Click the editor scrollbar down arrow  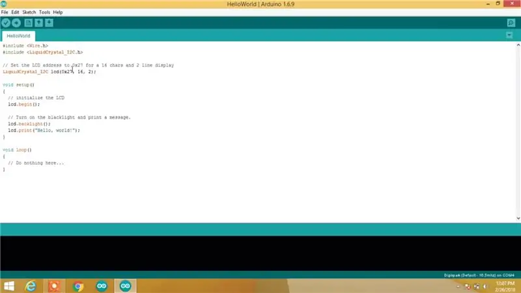click(x=518, y=218)
